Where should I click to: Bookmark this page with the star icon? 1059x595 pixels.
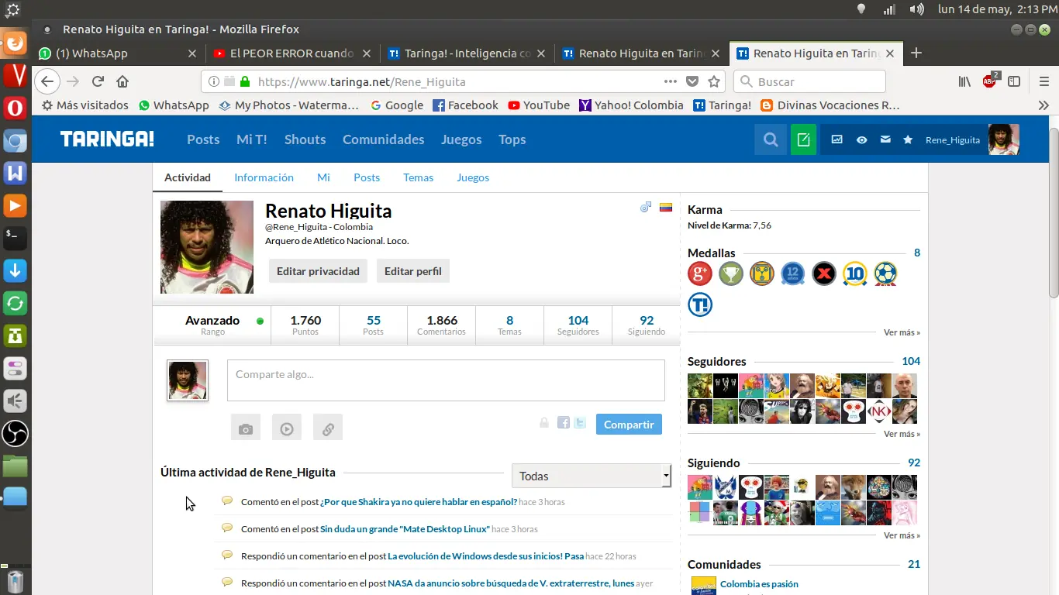click(x=715, y=81)
